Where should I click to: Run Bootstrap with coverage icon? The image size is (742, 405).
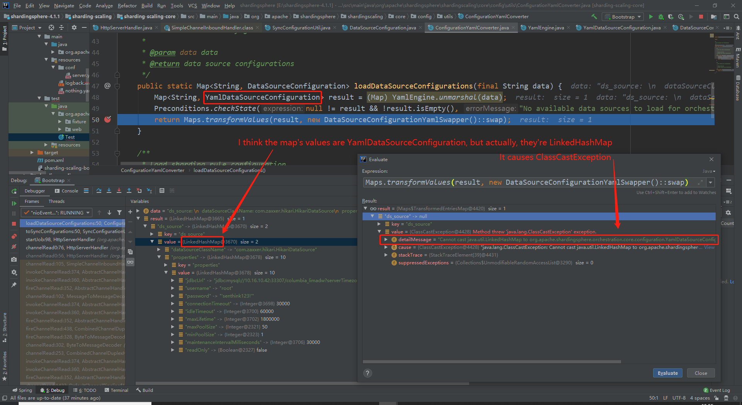[671, 17]
